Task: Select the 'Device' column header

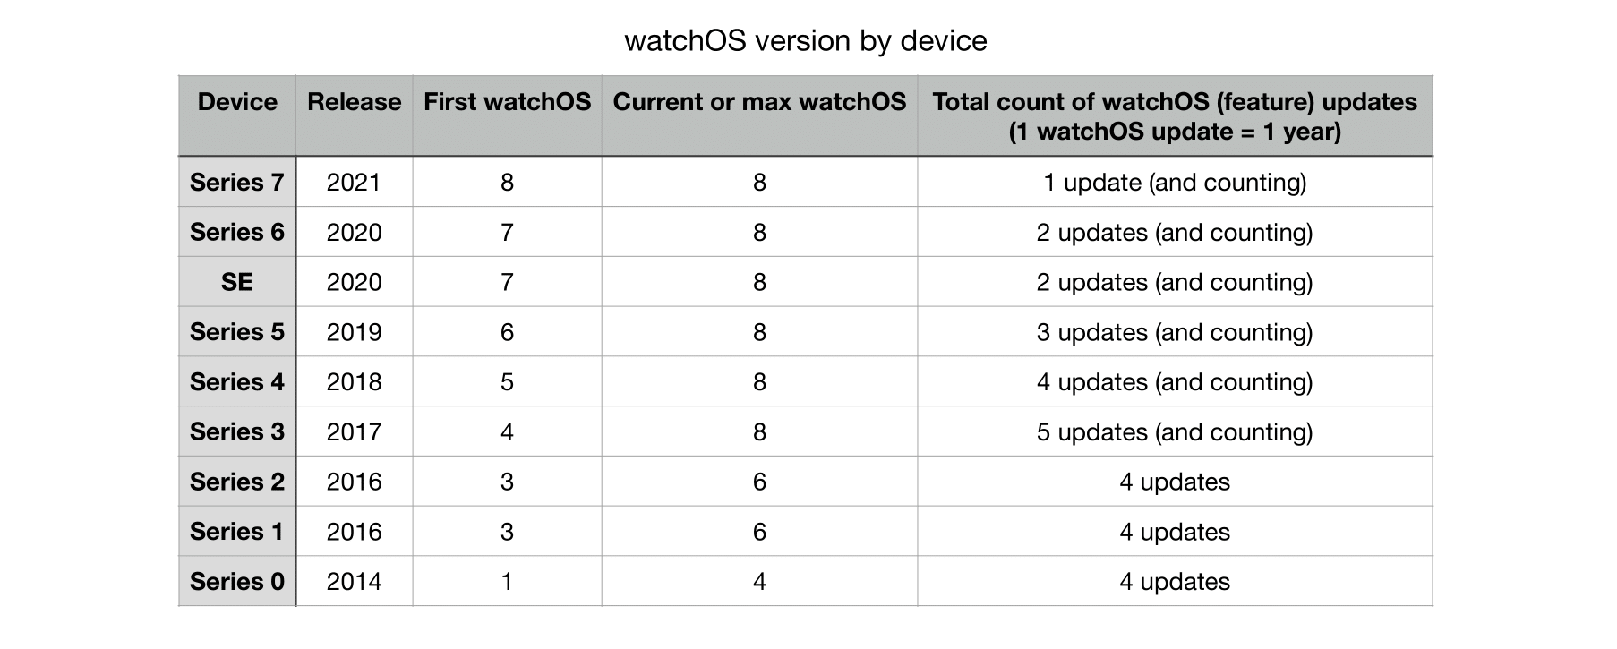Action: [x=237, y=116]
